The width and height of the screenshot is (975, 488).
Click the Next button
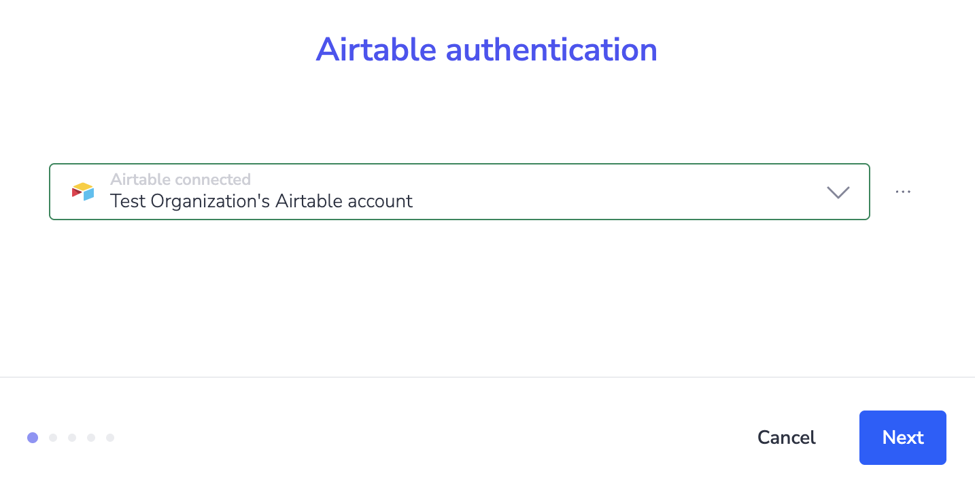(x=903, y=438)
